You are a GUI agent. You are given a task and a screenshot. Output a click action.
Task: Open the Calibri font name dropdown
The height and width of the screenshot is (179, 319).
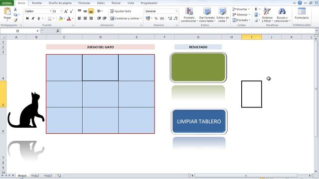pyautogui.click(x=50, y=11)
